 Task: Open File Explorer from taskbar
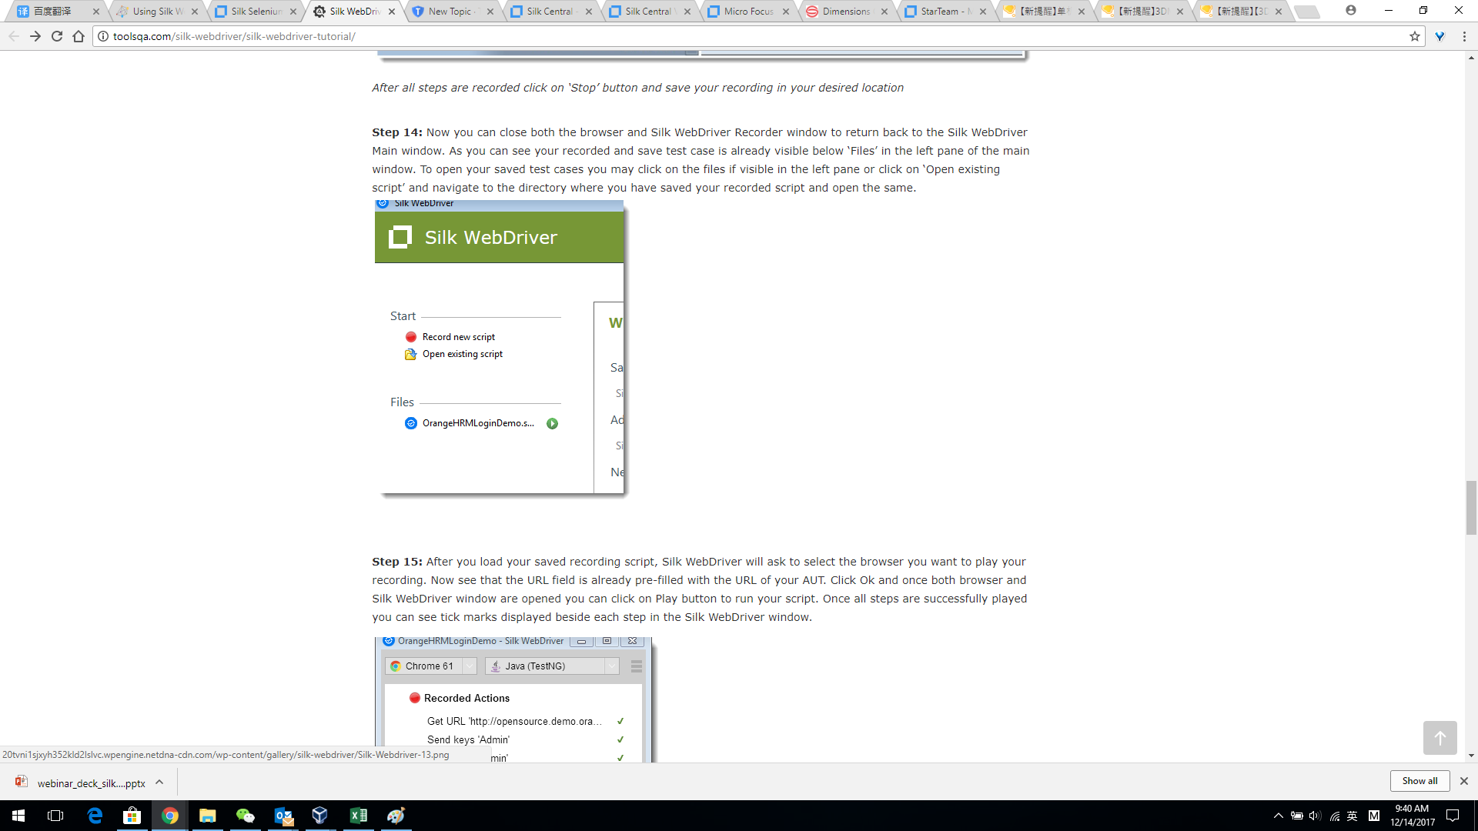[x=207, y=816]
